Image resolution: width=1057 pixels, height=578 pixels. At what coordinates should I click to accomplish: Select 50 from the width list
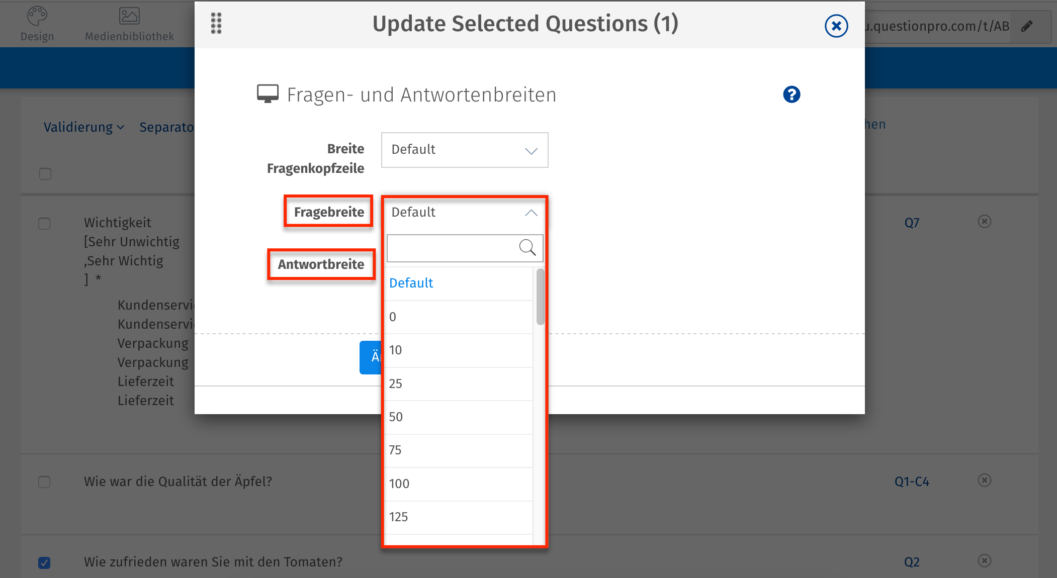click(x=458, y=417)
